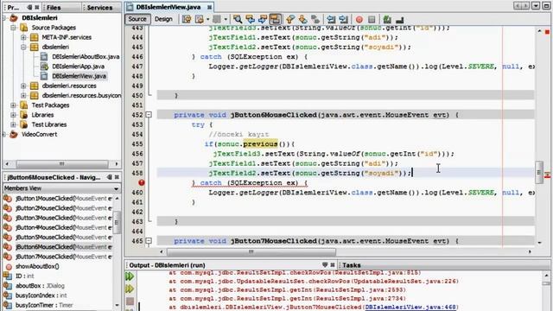Click the Rerun icon in Output panel
Image resolution: width=553 pixels, height=311 pixels.
coord(130,276)
